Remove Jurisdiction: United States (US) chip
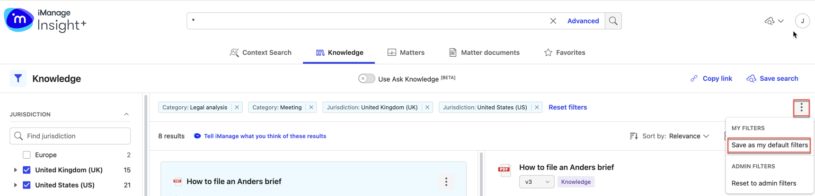Viewport: 815px width, 196px height. tap(537, 107)
